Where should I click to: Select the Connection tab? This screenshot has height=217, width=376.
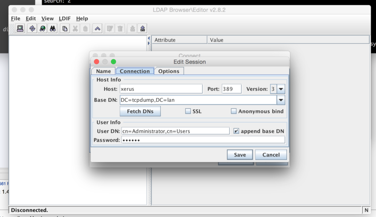tap(135, 71)
